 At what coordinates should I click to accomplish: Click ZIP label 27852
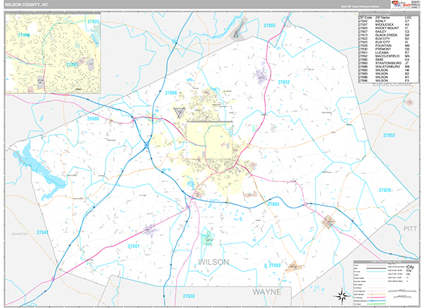(x=389, y=135)
